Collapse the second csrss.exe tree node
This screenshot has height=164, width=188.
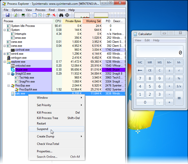click(x=5, y=46)
